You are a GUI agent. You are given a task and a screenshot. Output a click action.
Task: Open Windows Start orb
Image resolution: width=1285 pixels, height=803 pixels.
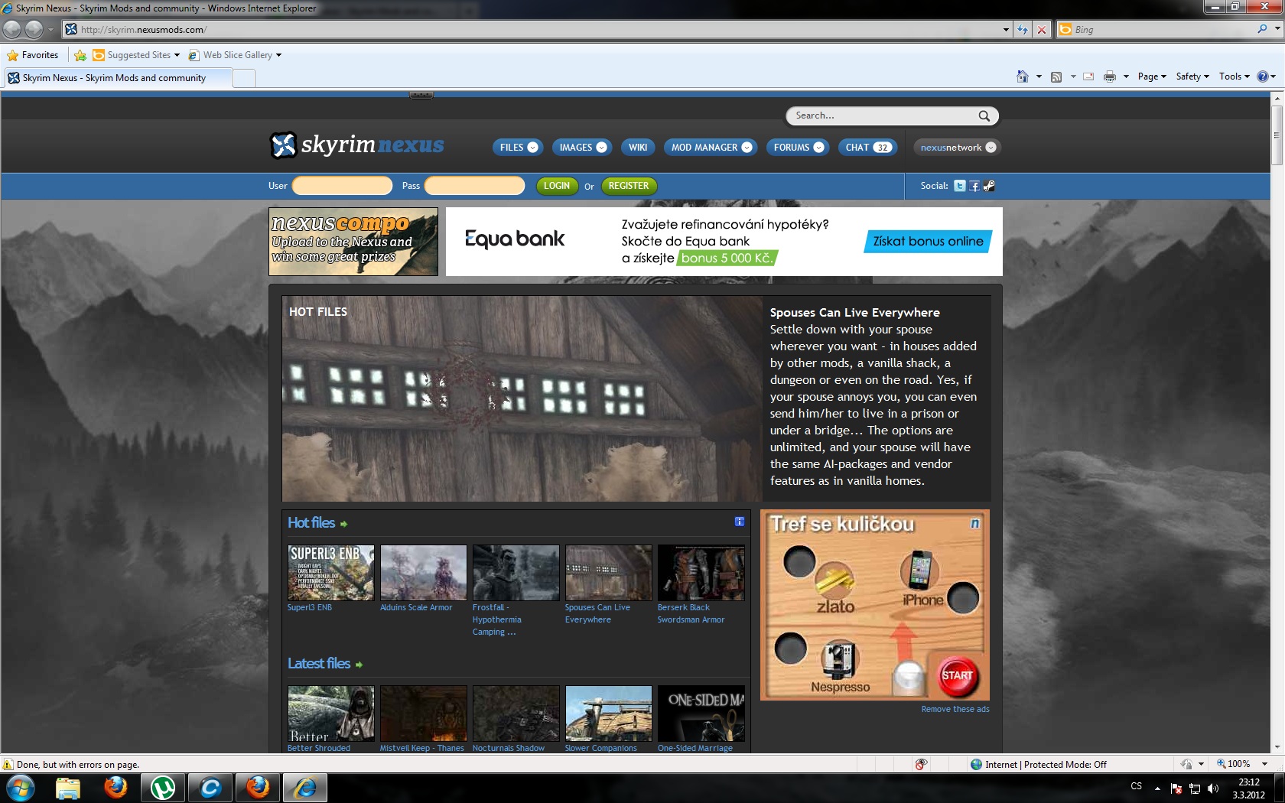(x=21, y=788)
